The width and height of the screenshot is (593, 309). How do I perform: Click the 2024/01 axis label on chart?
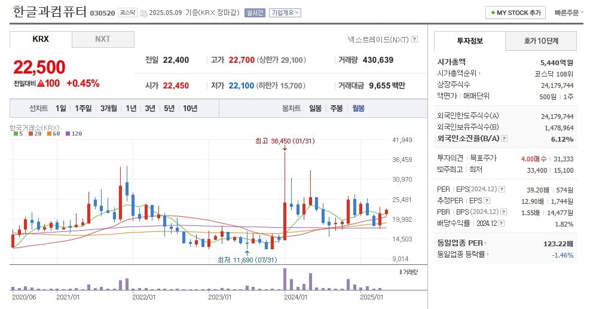[296, 297]
